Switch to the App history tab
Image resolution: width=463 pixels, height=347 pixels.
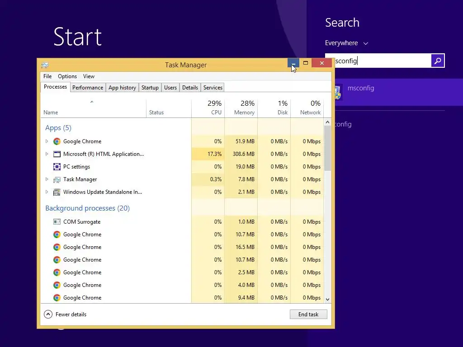tap(122, 88)
